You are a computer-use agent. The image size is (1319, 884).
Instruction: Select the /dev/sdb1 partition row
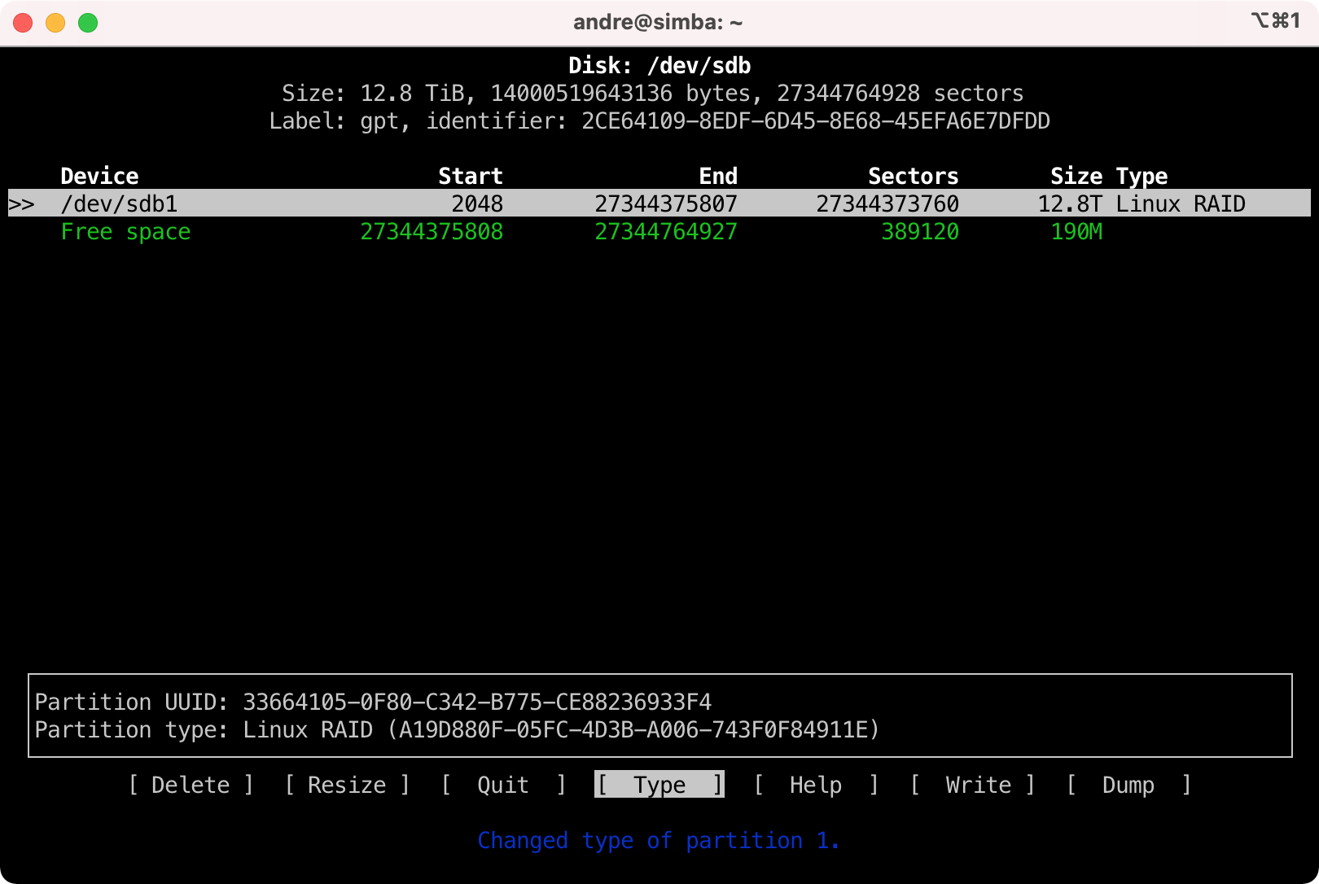tap(119, 203)
